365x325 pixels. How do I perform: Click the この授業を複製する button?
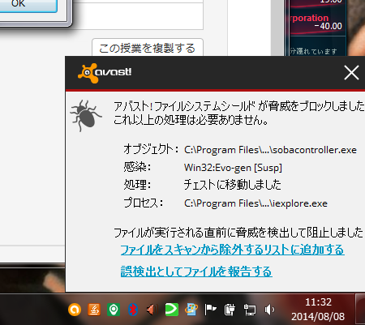tap(148, 48)
